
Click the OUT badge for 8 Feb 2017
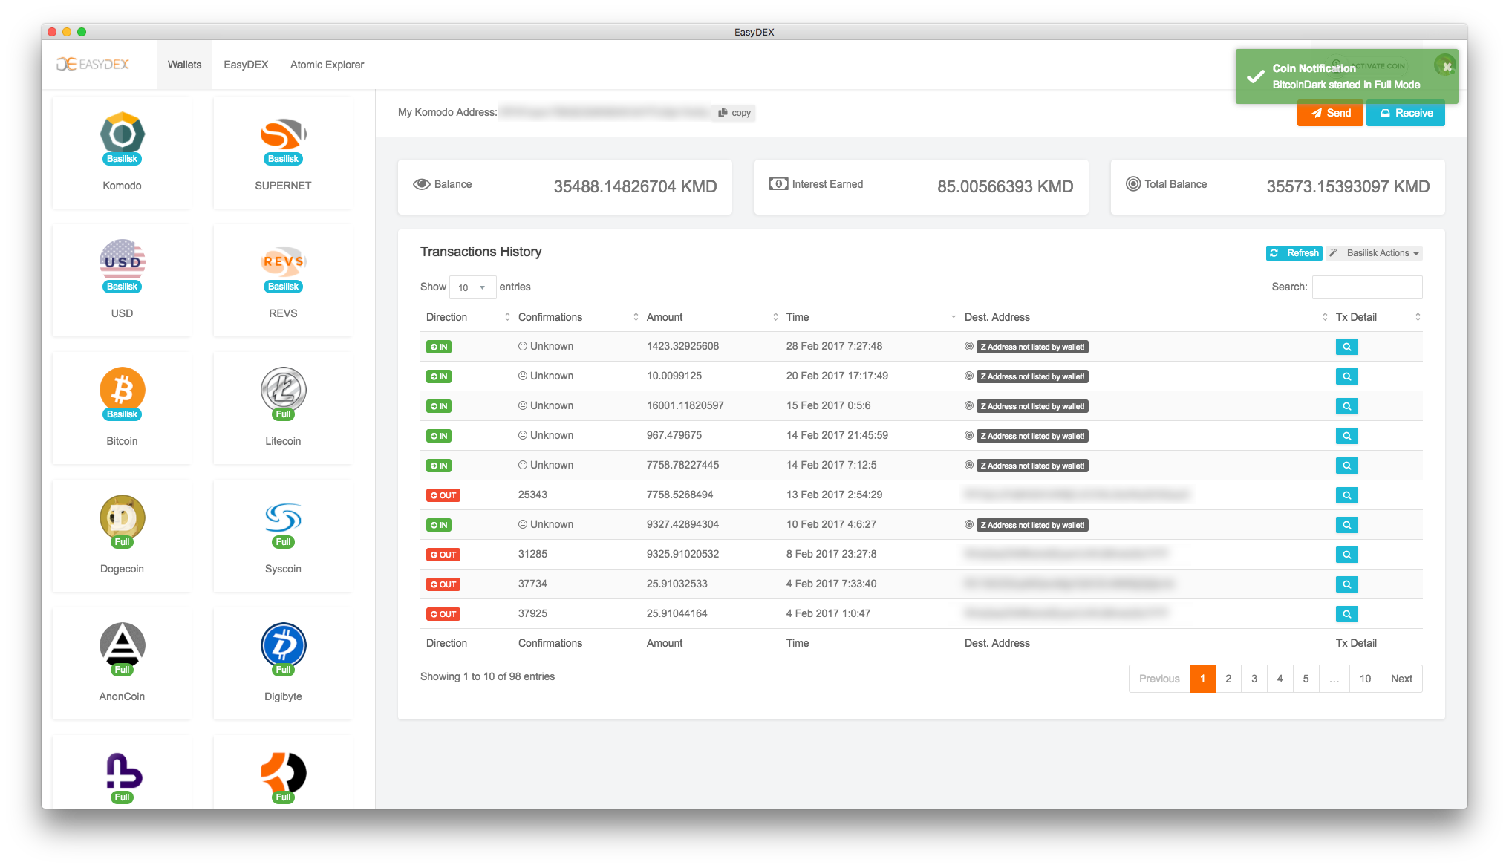pos(443,555)
